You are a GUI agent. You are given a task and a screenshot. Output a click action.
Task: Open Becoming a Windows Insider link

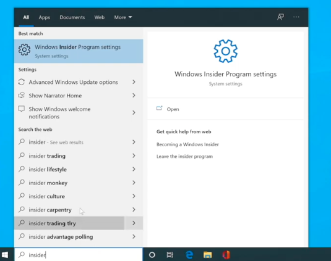point(187,144)
